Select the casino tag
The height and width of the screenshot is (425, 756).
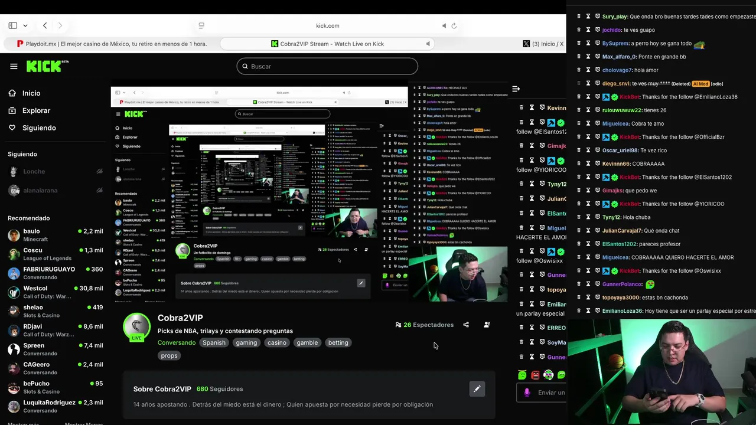coord(276,342)
